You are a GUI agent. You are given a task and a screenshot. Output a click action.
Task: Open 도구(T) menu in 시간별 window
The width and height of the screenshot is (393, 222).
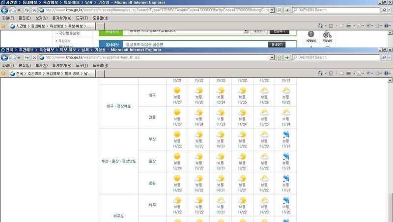coord(82,18)
